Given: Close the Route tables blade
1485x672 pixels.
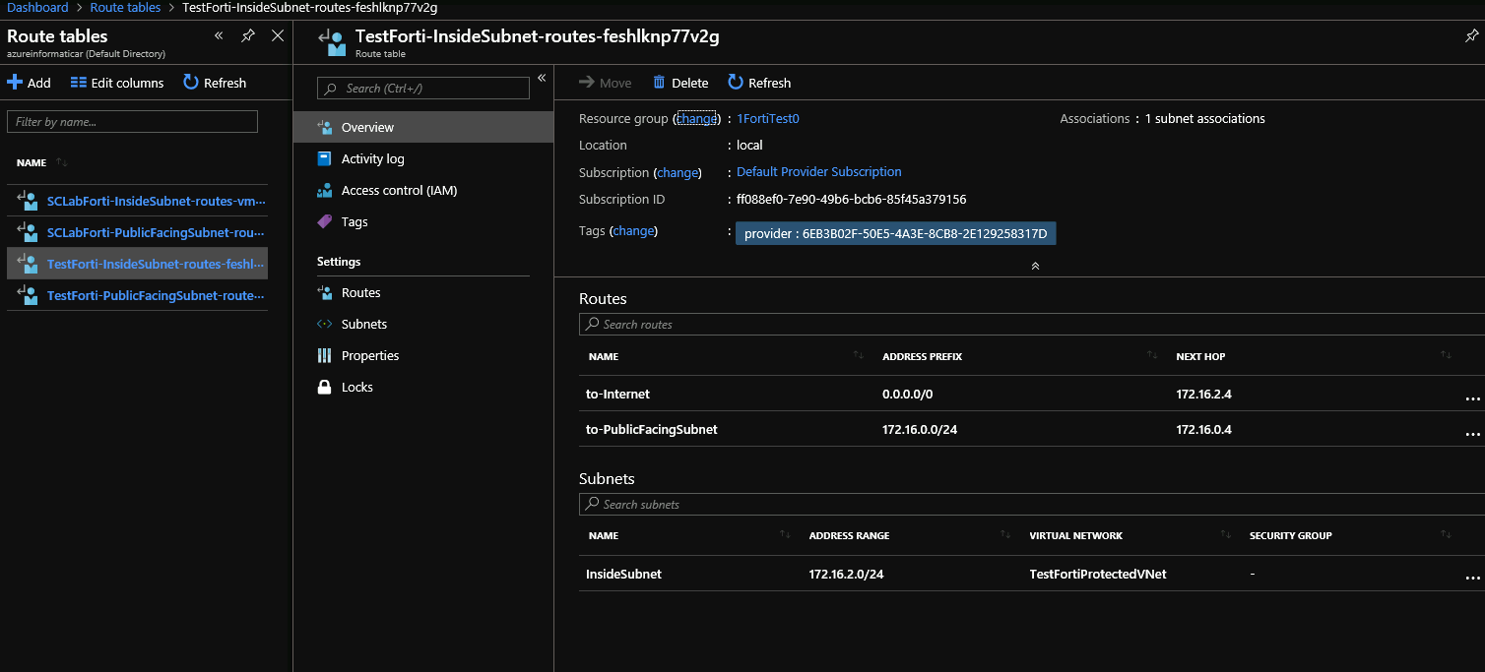Looking at the screenshot, I should coord(278,35).
